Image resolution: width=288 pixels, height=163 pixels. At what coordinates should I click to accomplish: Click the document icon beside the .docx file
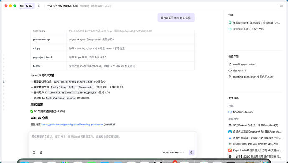coord(230,77)
